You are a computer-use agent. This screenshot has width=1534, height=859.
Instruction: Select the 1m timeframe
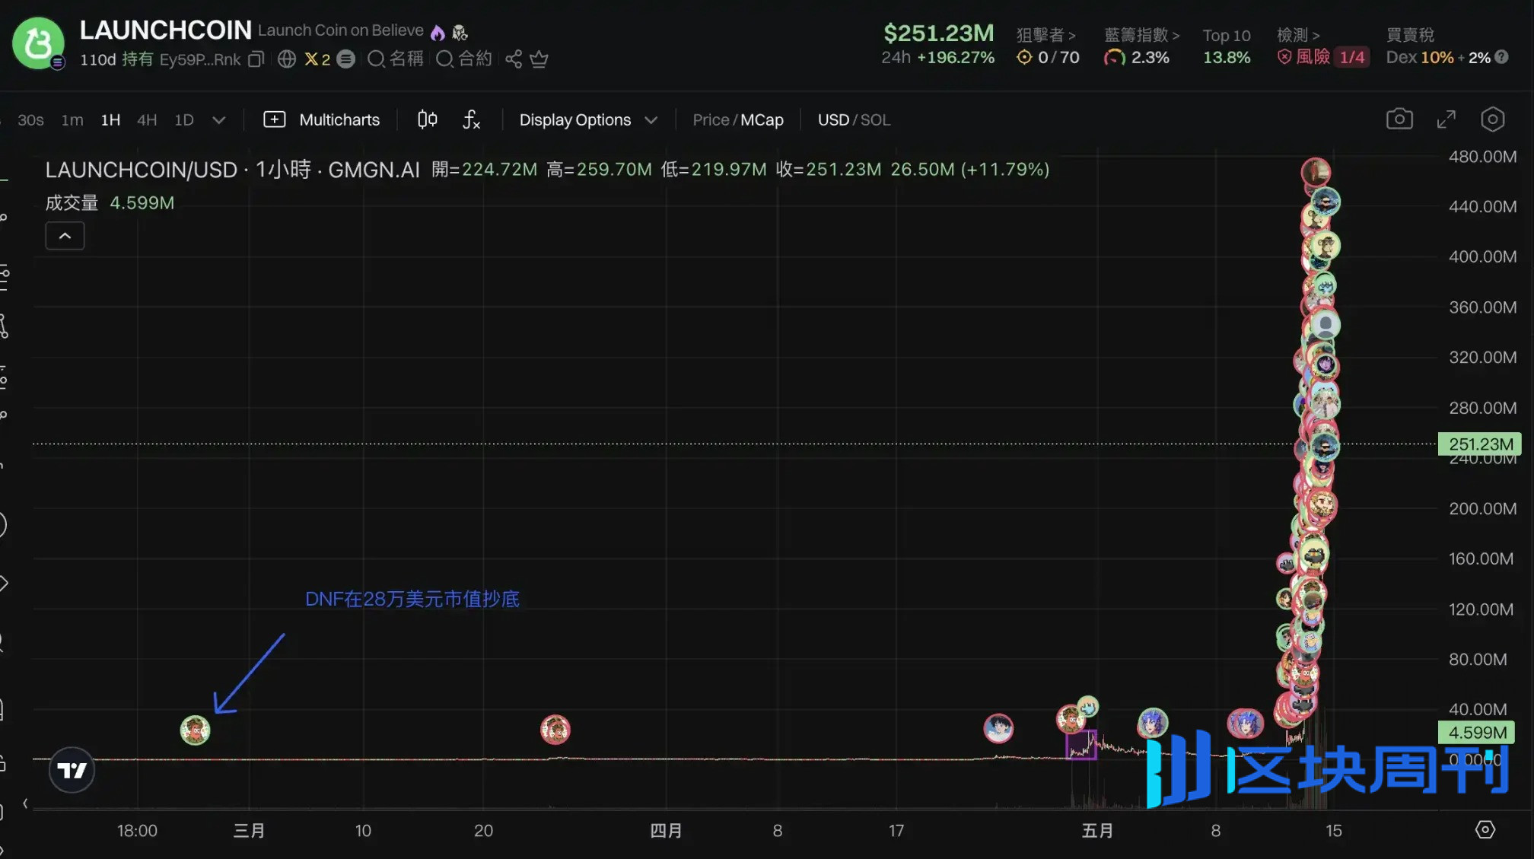pos(72,120)
